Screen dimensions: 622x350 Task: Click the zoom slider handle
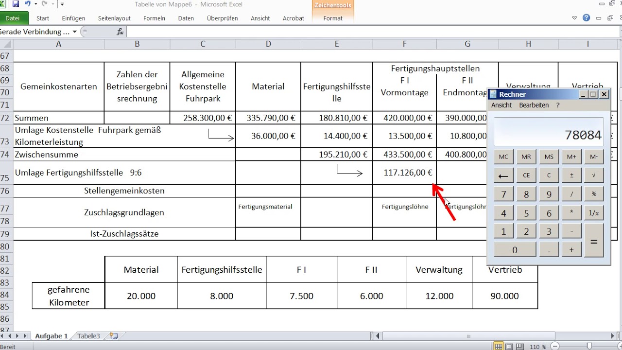(589, 347)
